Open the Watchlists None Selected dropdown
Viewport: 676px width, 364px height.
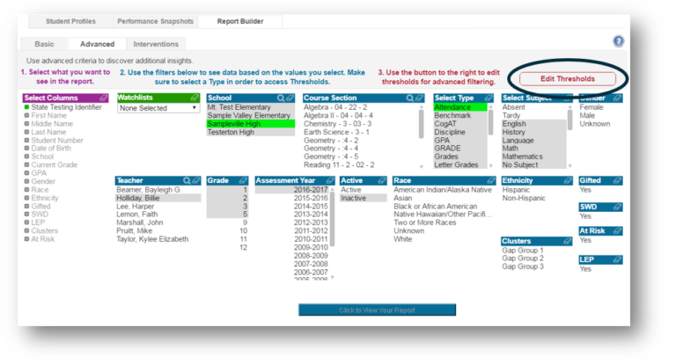tap(158, 108)
